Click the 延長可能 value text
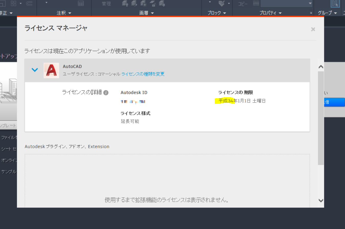345x229 pixels. pyautogui.click(x=130, y=121)
